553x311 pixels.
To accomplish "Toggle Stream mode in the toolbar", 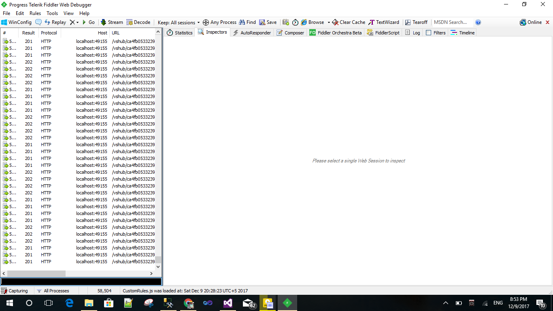I will (112, 22).
